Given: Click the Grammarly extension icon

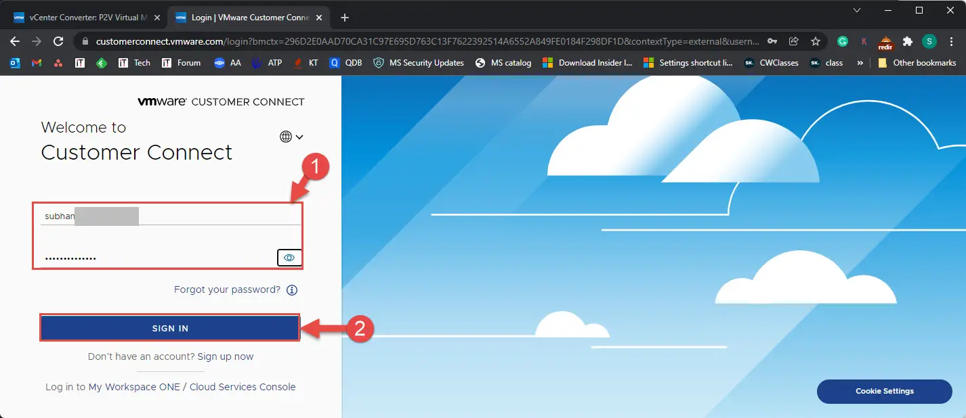Looking at the screenshot, I should tap(843, 41).
